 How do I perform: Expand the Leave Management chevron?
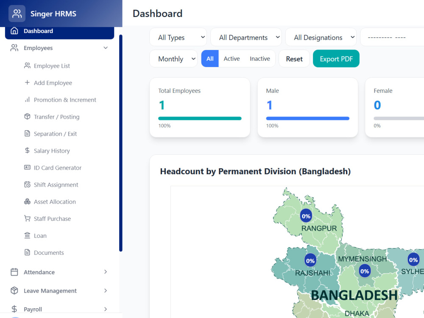(x=106, y=290)
